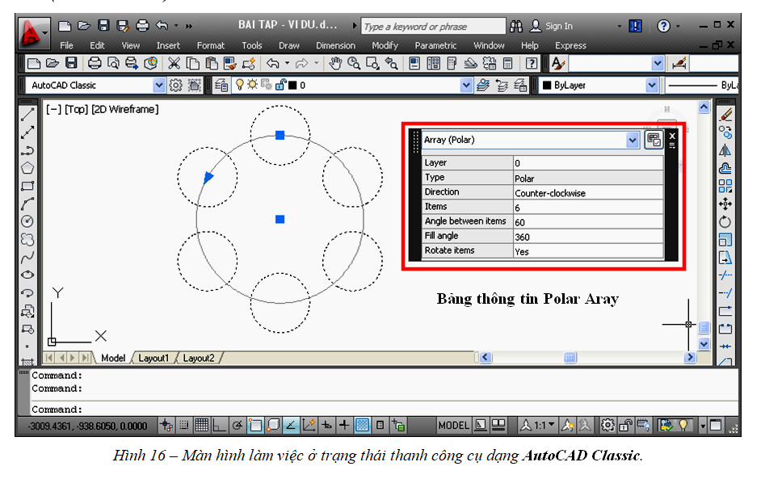Toggle Grid Display in status bar

pyautogui.click(x=201, y=426)
